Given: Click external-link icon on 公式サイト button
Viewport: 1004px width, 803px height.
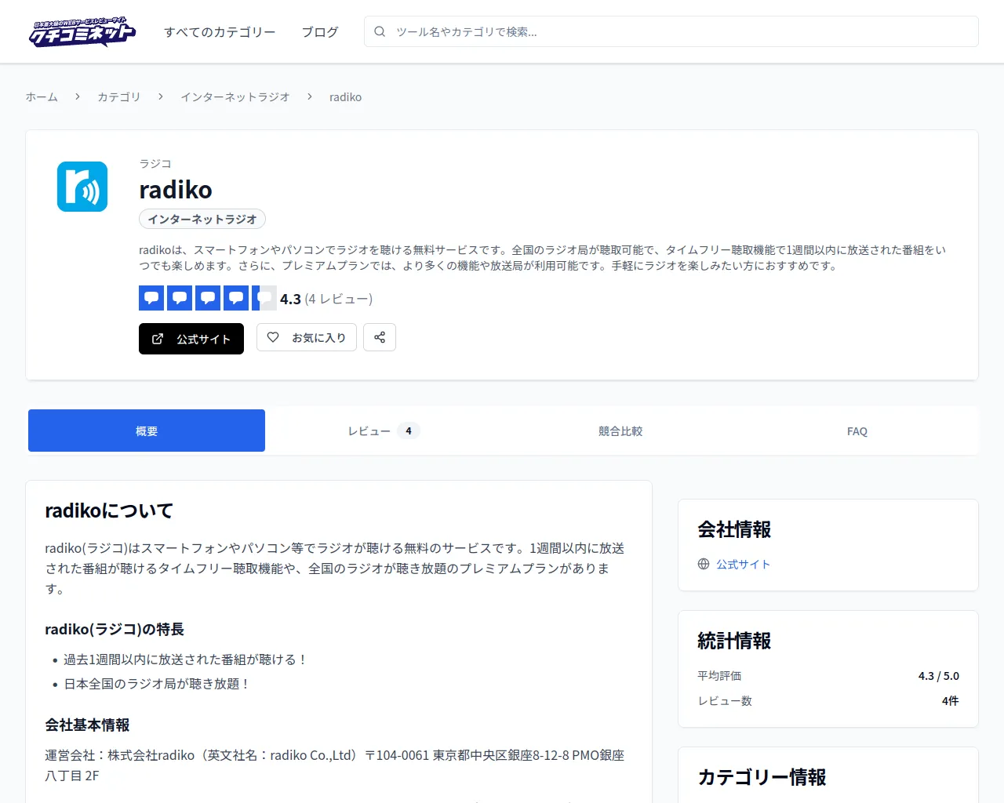Looking at the screenshot, I should pos(158,339).
